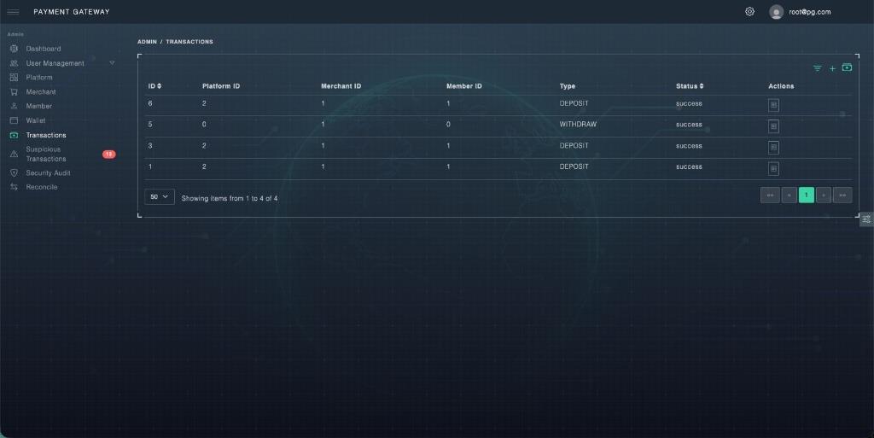Sort the table by Status column
The height and width of the screenshot is (438, 874).
point(690,86)
